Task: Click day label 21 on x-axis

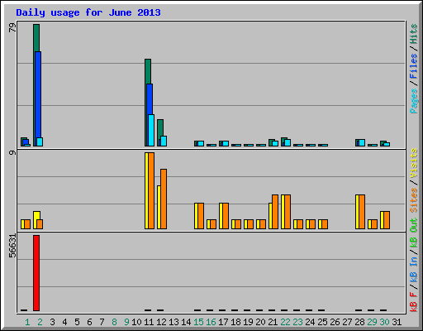Action: click(273, 322)
